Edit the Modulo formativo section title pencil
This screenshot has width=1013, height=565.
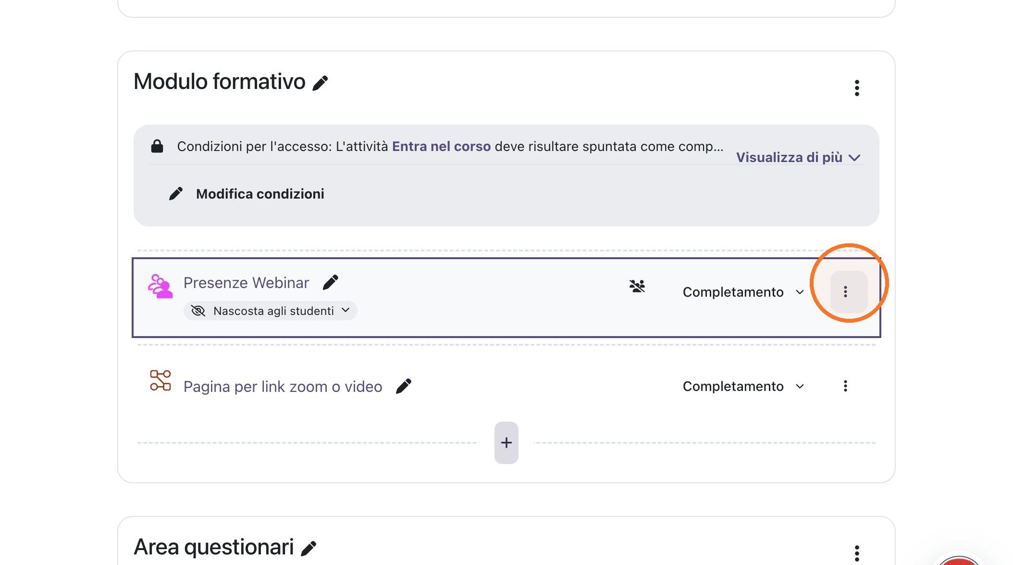(320, 83)
